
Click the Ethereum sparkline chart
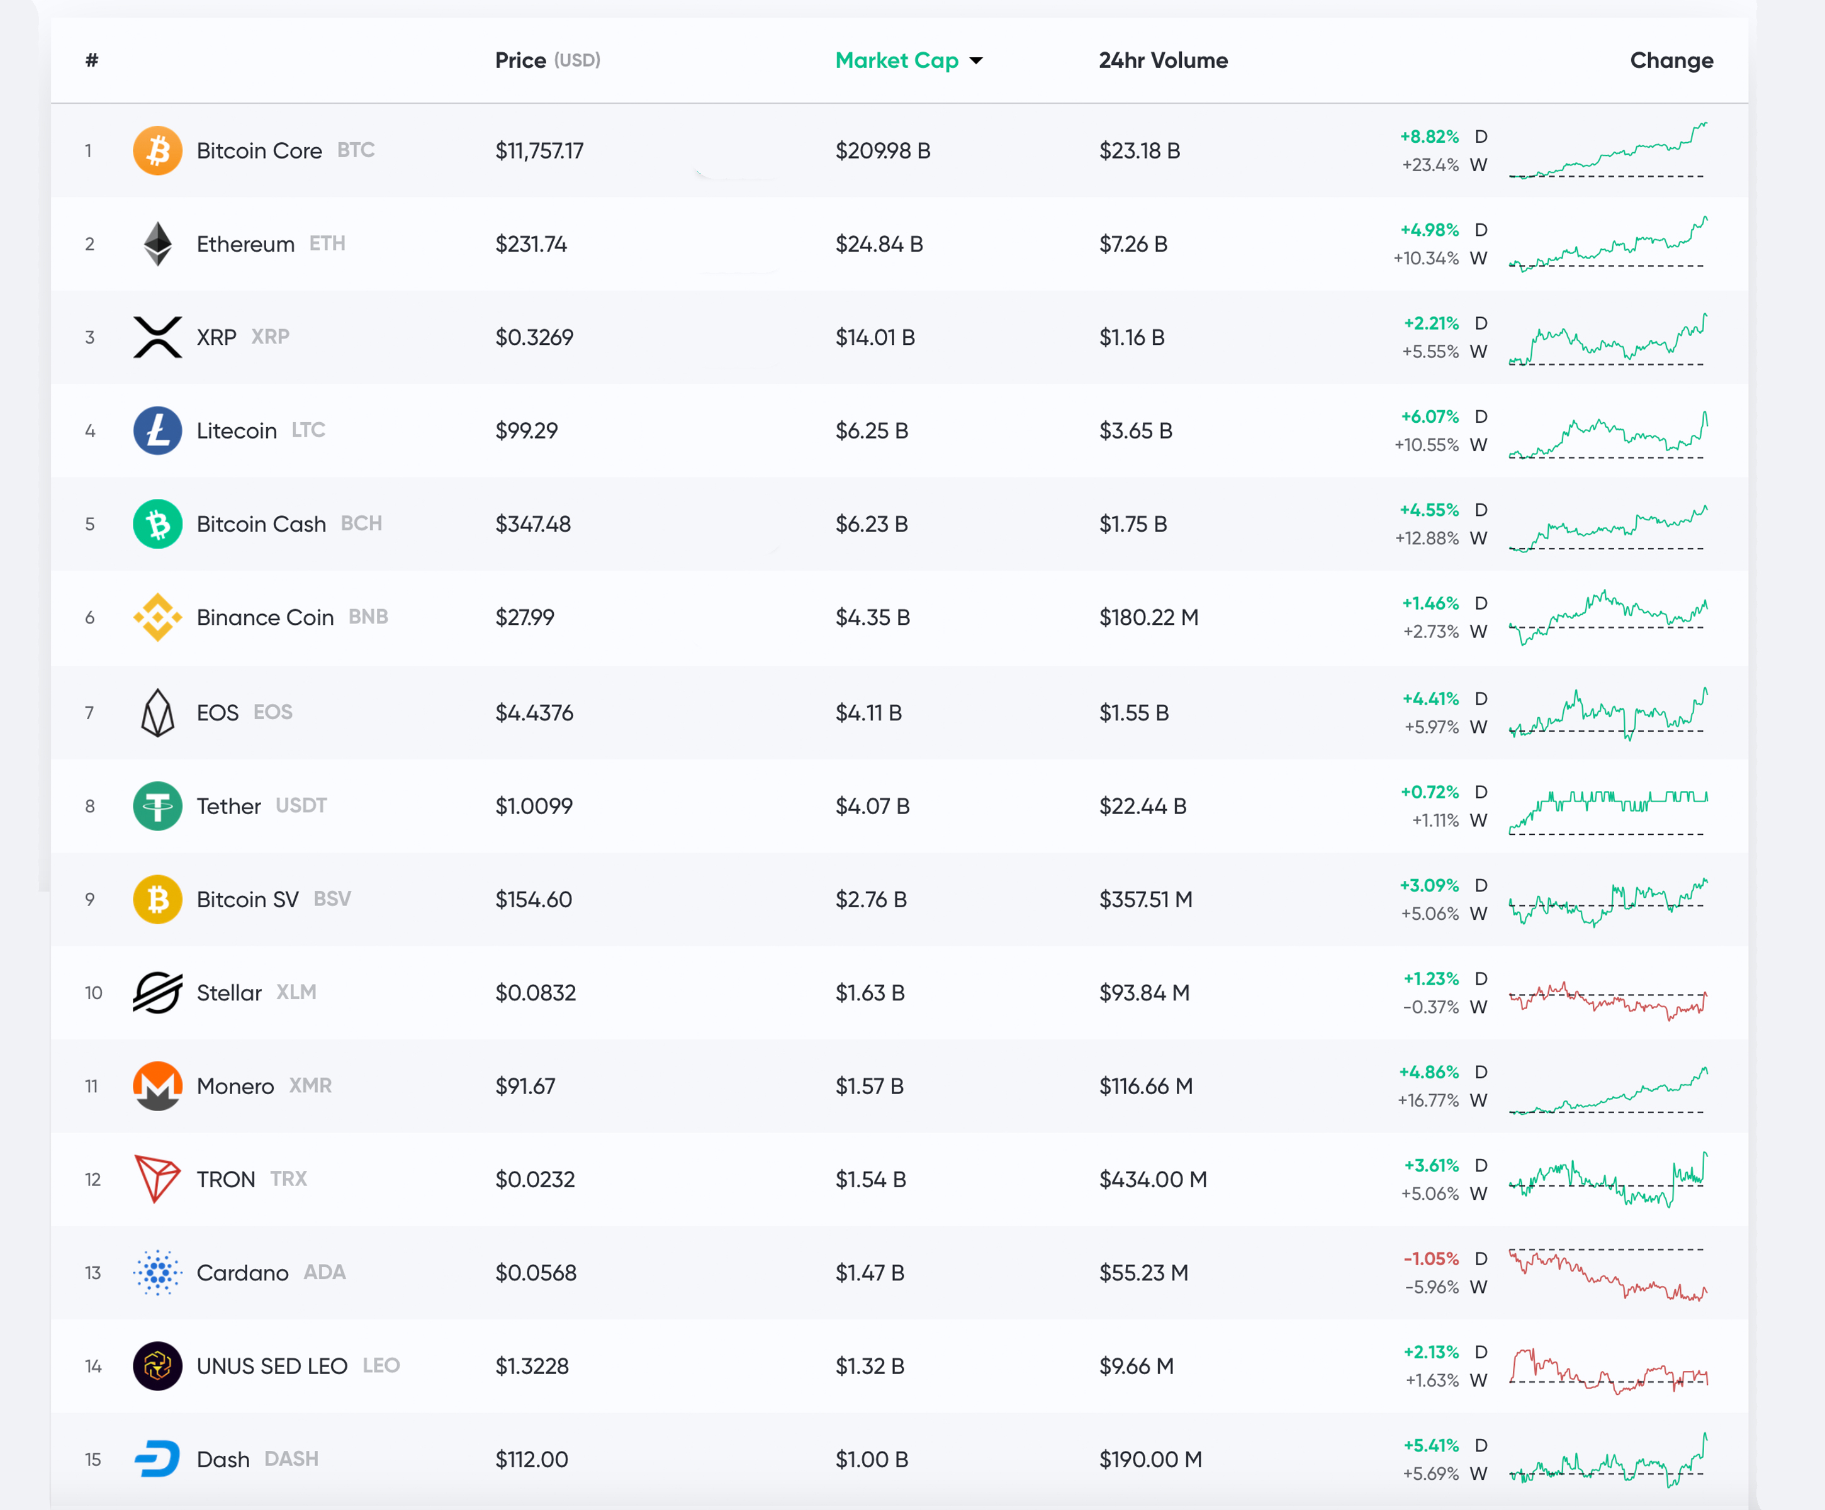[x=1608, y=244]
